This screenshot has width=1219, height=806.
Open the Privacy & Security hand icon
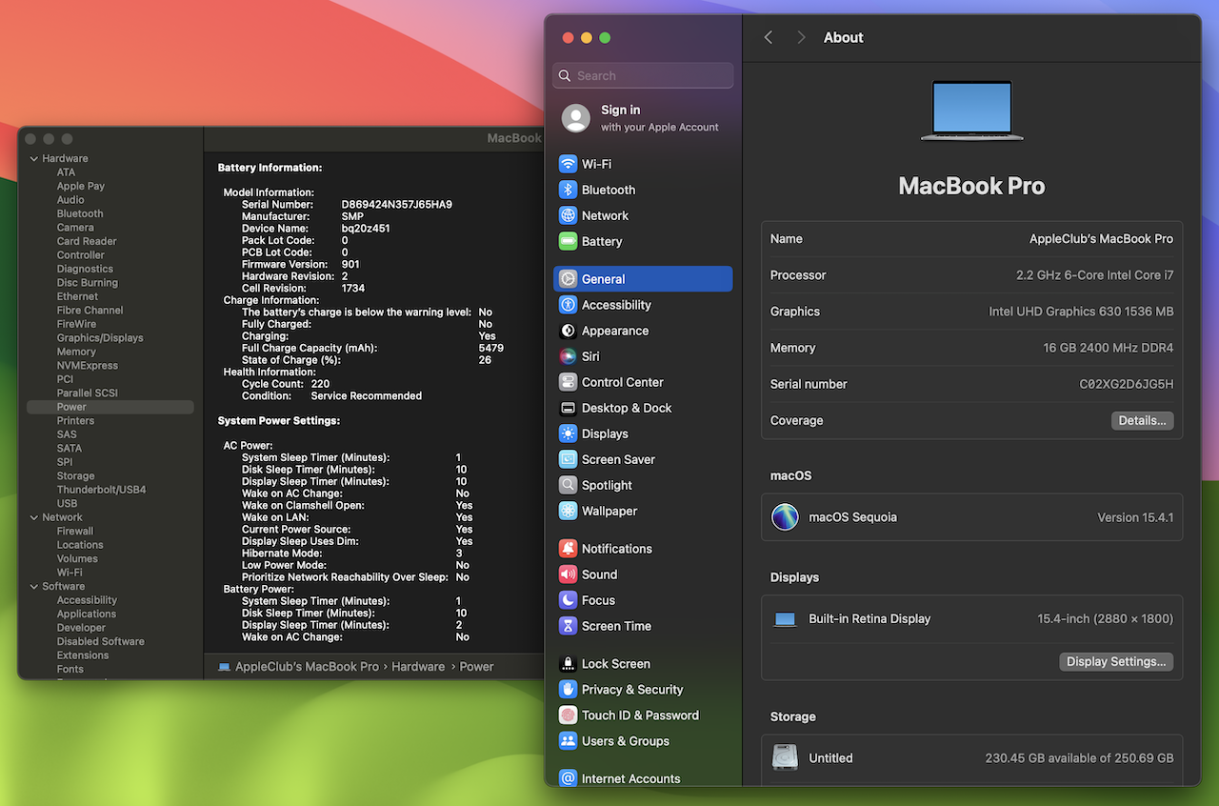coord(568,690)
